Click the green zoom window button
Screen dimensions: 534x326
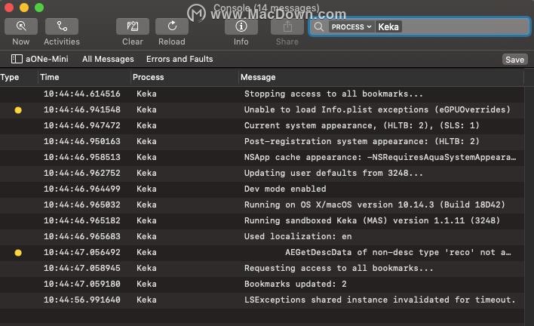(x=39, y=8)
